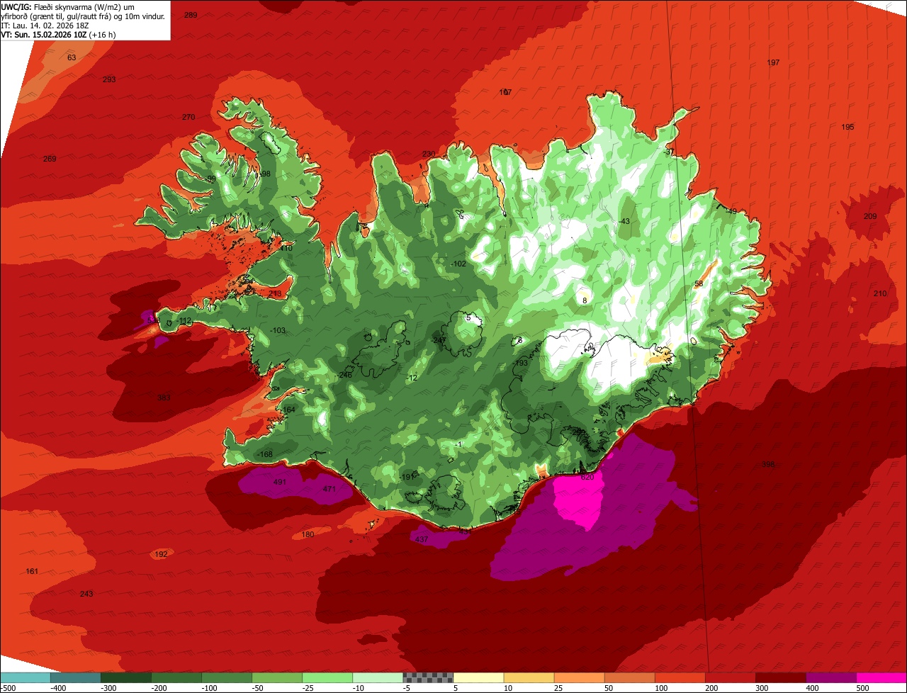
Task: Click the pale yellow 5 to 10 swatch
Action: (478, 677)
